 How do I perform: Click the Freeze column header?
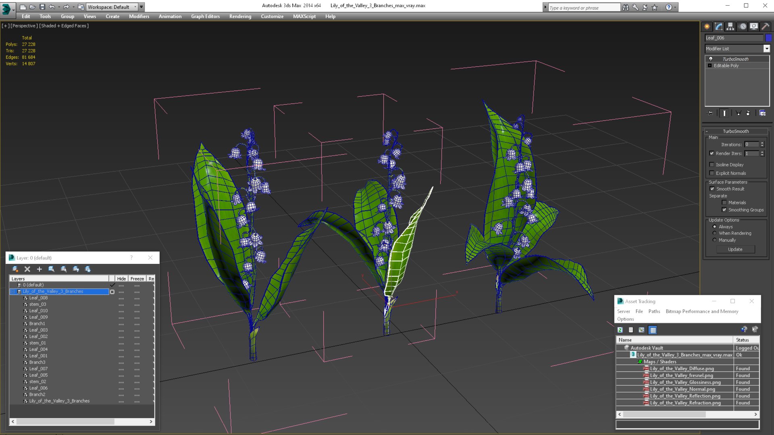pos(137,279)
